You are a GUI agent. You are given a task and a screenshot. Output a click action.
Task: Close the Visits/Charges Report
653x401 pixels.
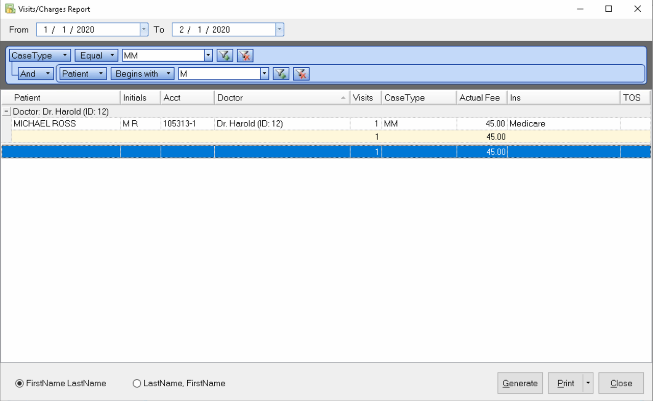tap(621, 383)
